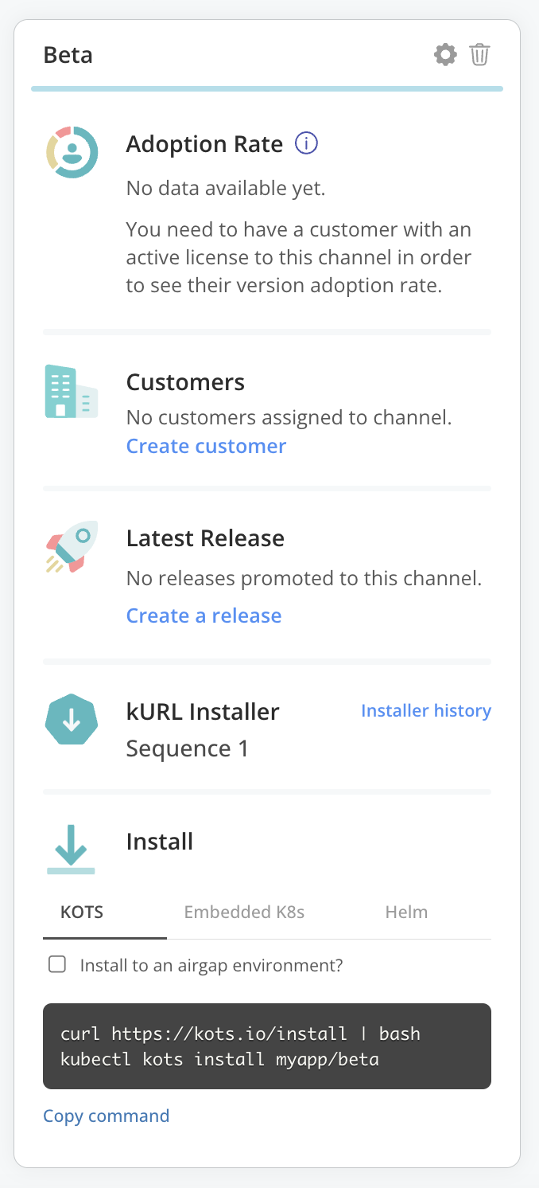Open the KOTS install tab
The image size is (539, 1188).
point(82,912)
